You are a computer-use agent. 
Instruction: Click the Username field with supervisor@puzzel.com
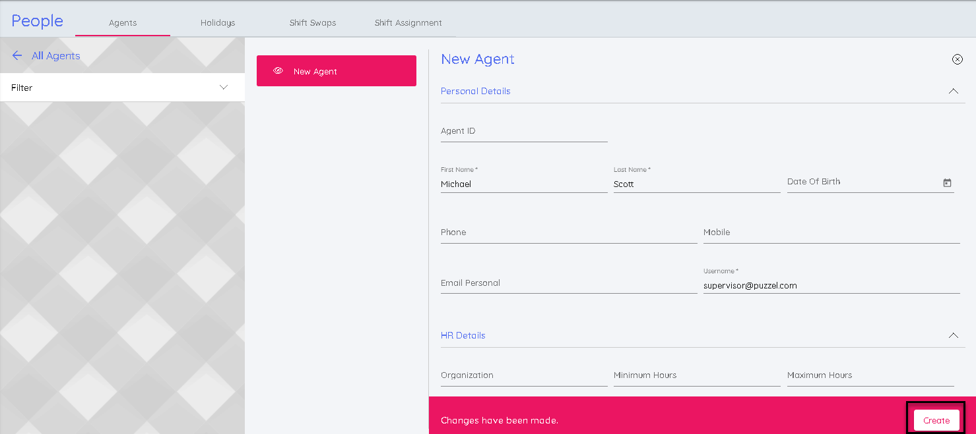831,286
